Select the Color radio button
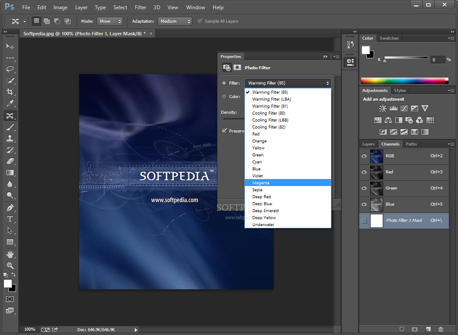458x335 pixels. pos(224,97)
